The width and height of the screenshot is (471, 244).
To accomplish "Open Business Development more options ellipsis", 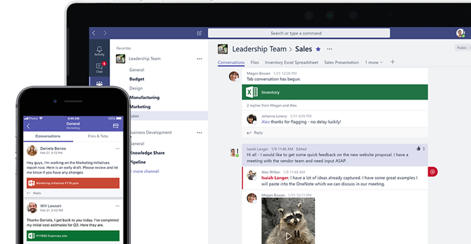I will tap(199, 132).
